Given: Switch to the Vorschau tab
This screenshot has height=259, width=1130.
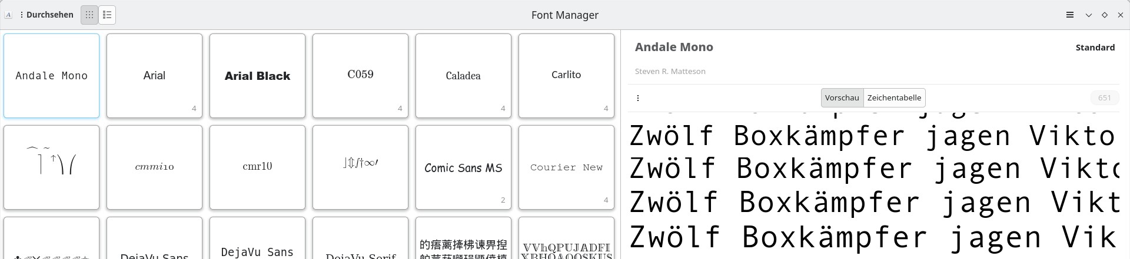Looking at the screenshot, I should [x=842, y=97].
